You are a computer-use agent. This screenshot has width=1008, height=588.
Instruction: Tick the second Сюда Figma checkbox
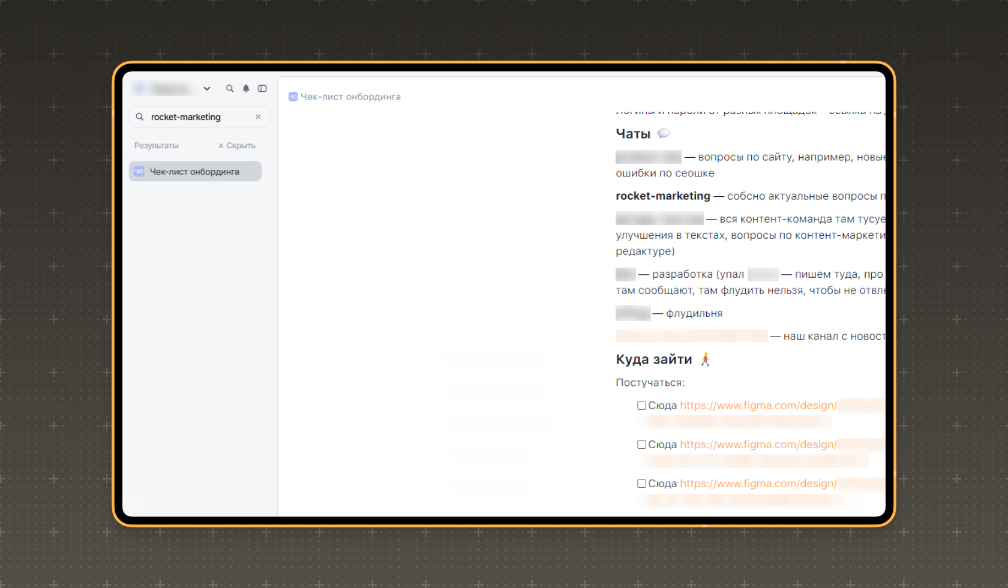click(x=641, y=445)
